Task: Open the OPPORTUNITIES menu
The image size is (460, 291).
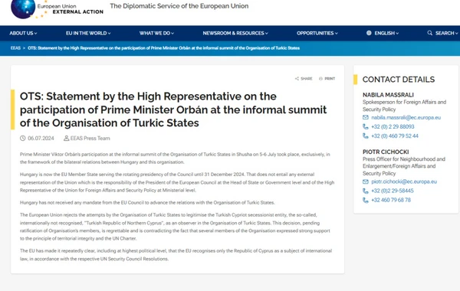Action: [x=317, y=33]
